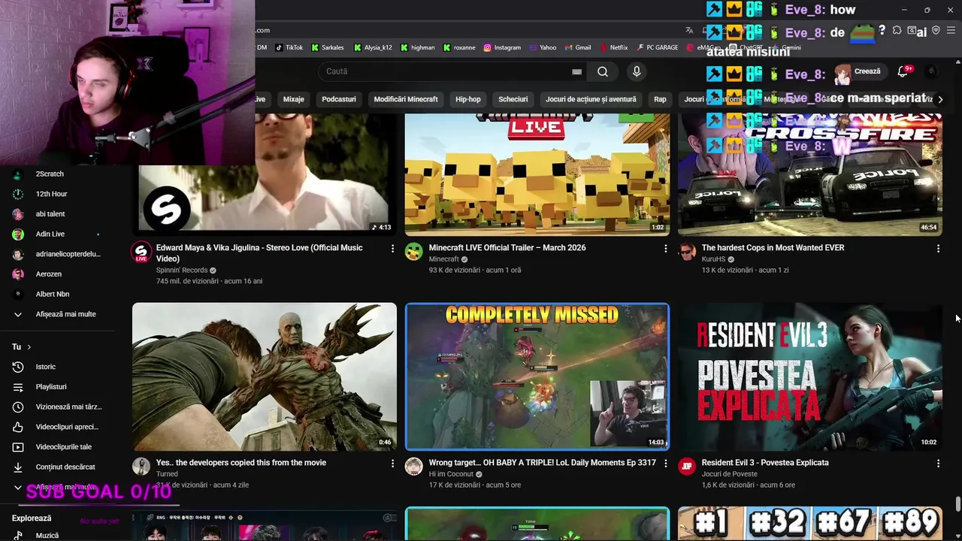Select the Podcasturi filter chip
The height and width of the screenshot is (541, 962).
coord(339,99)
